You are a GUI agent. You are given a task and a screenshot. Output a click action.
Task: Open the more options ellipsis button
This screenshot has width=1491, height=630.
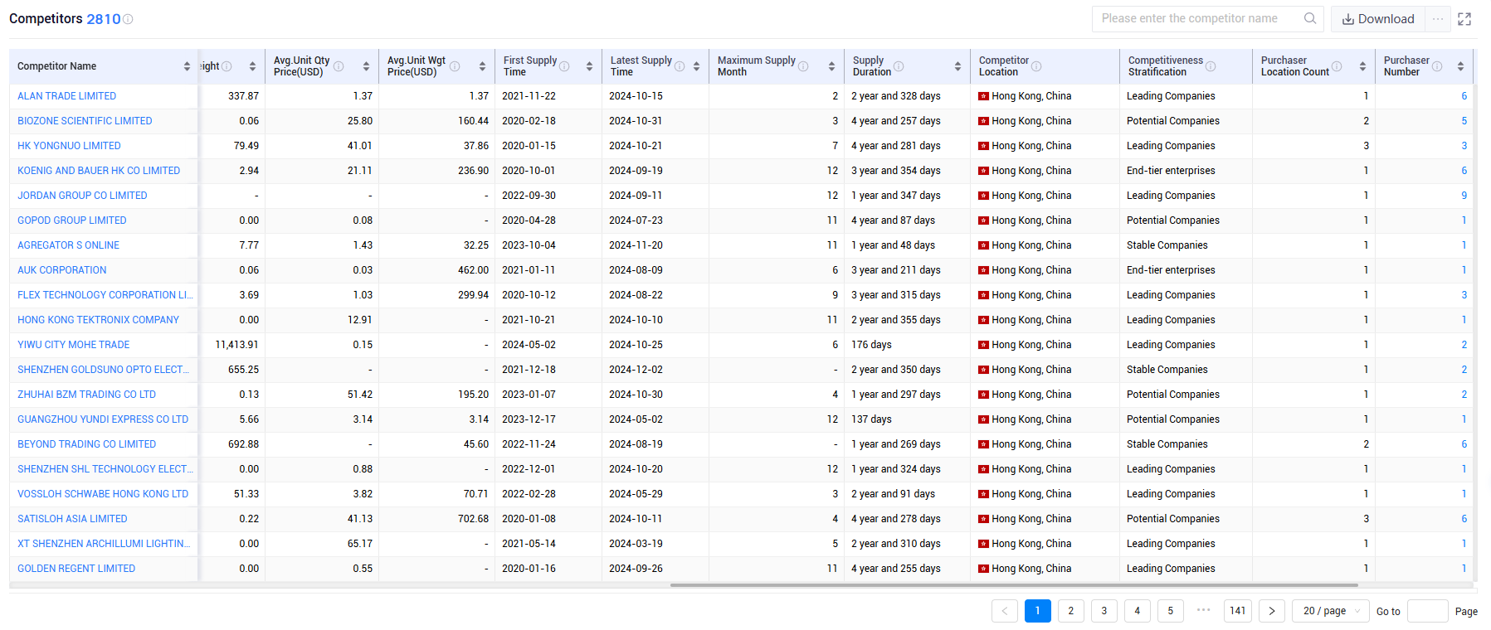(1438, 19)
